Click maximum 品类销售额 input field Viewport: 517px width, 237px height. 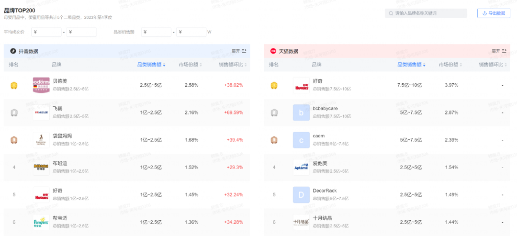191,32
